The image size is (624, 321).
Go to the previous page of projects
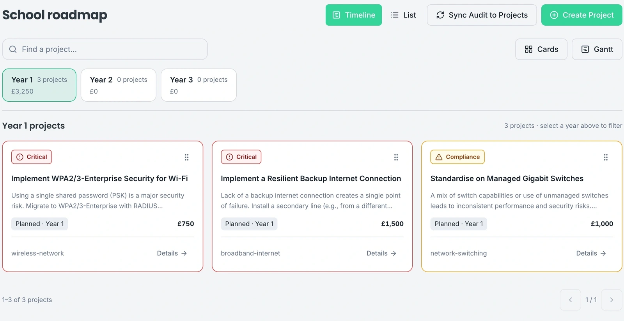point(571,300)
